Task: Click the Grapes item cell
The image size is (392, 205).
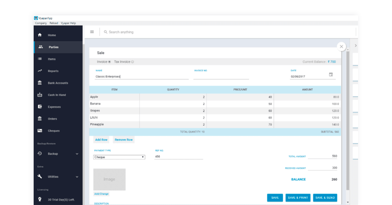Action: coord(114,111)
